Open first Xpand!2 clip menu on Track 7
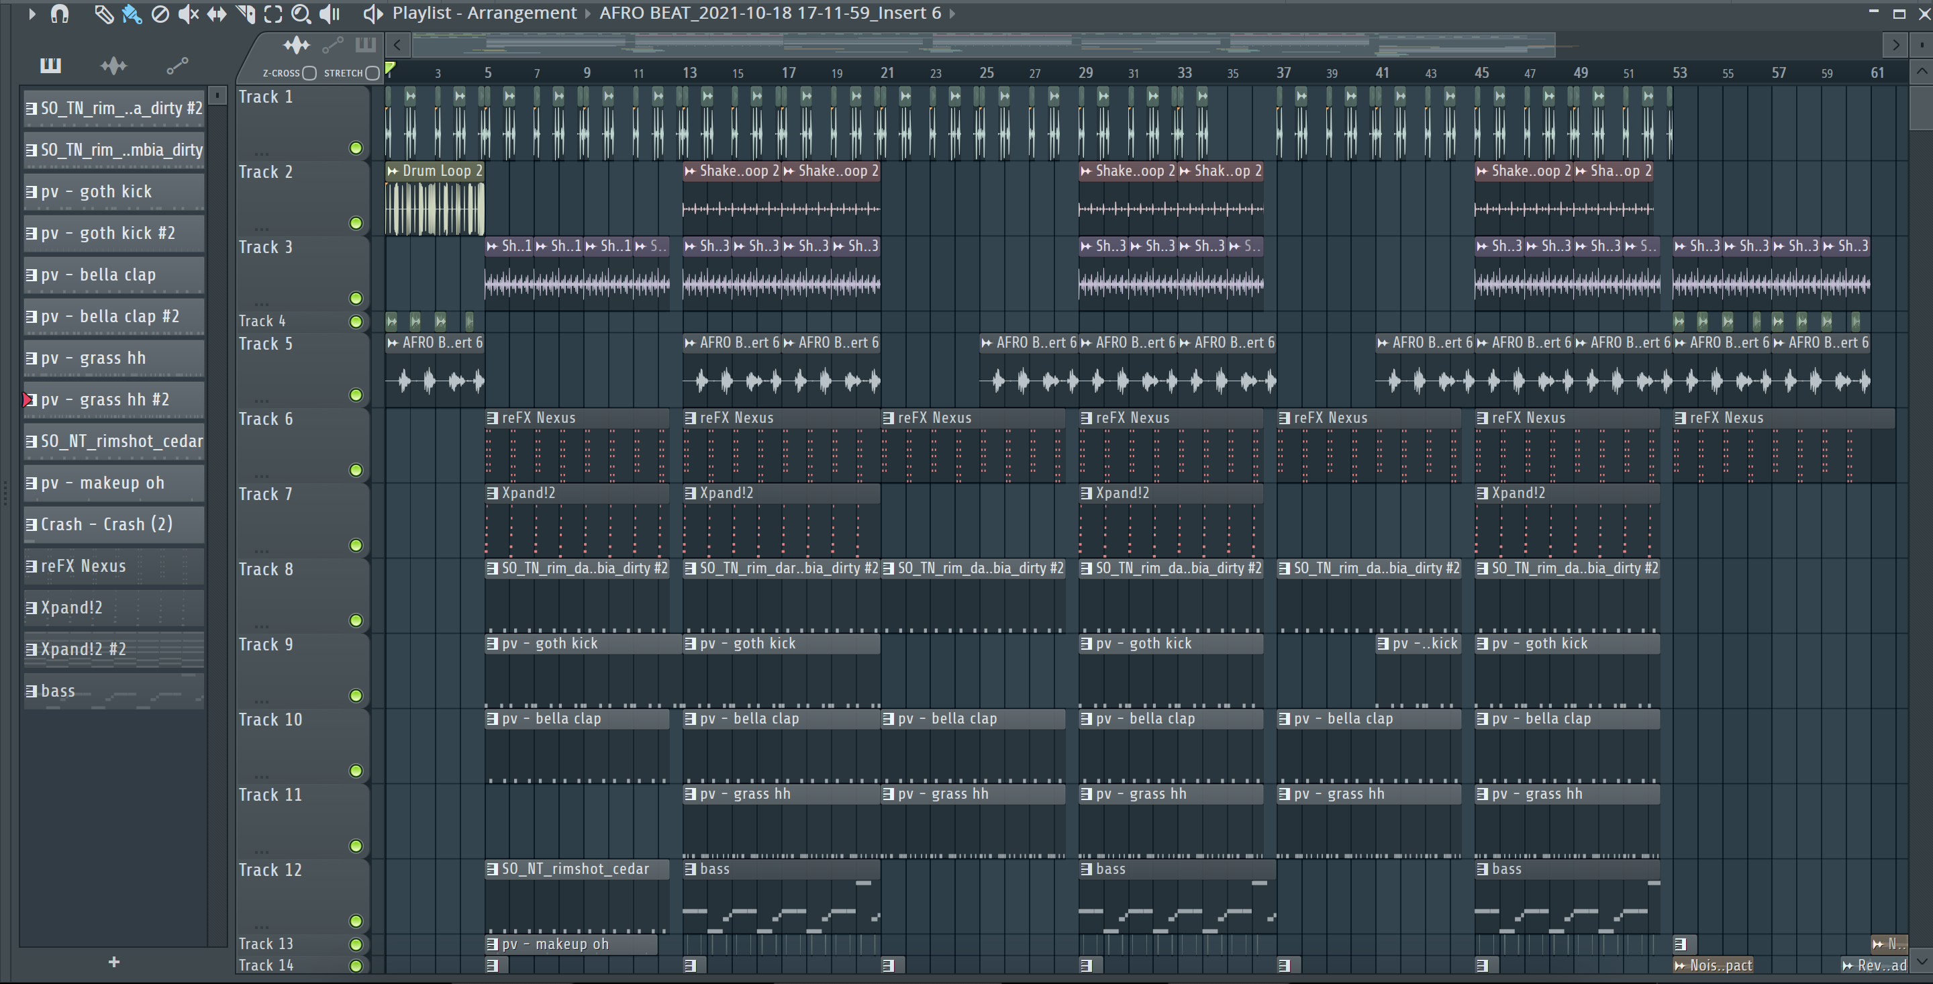This screenshot has width=1933, height=984. click(492, 493)
